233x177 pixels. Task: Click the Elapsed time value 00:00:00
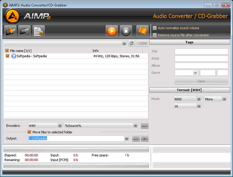pos(31,155)
